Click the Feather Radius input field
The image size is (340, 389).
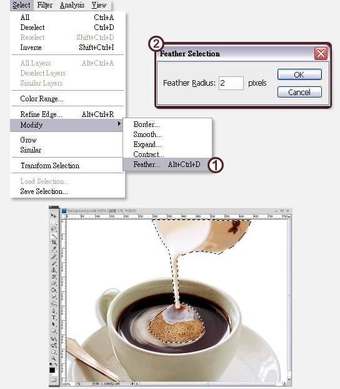pyautogui.click(x=231, y=83)
